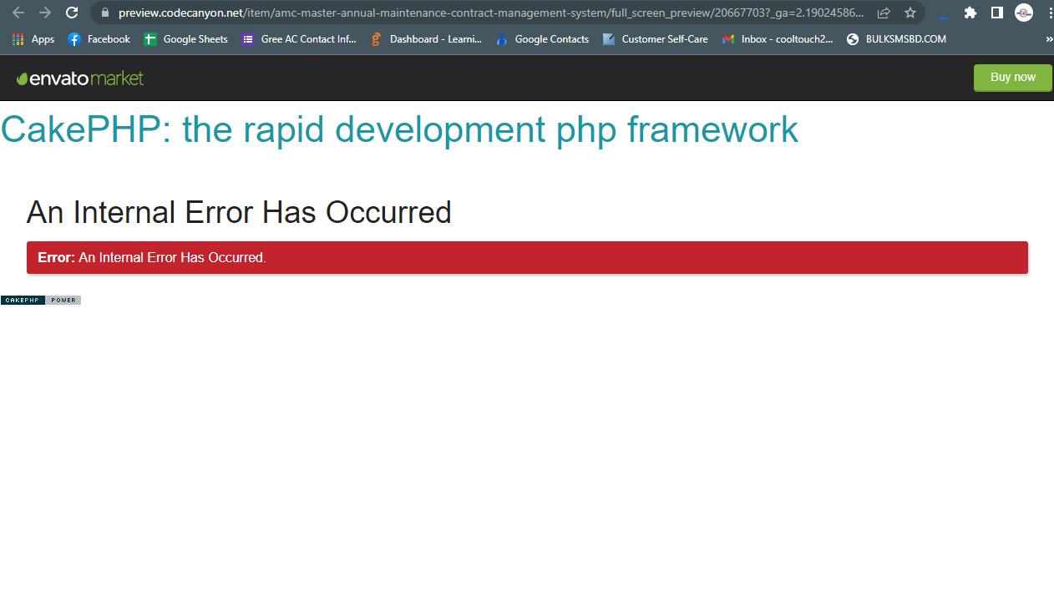The width and height of the screenshot is (1054, 597).
Task: Open the Apps bookmark shortcut
Action: (x=33, y=39)
